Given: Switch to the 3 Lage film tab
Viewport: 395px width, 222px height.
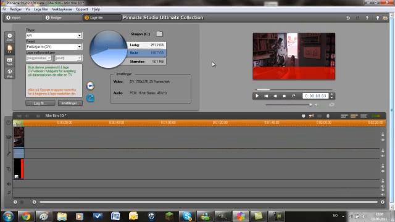Looking at the screenshot, I should [102, 18].
